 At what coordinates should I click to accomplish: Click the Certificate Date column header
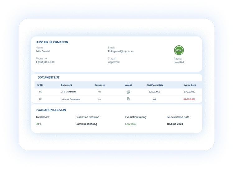(155, 85)
